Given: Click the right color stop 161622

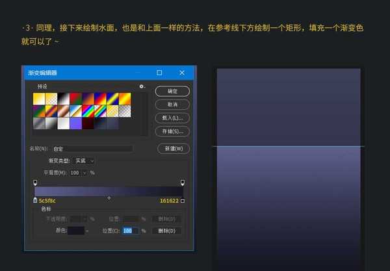Looking at the screenshot, I should (182, 201).
